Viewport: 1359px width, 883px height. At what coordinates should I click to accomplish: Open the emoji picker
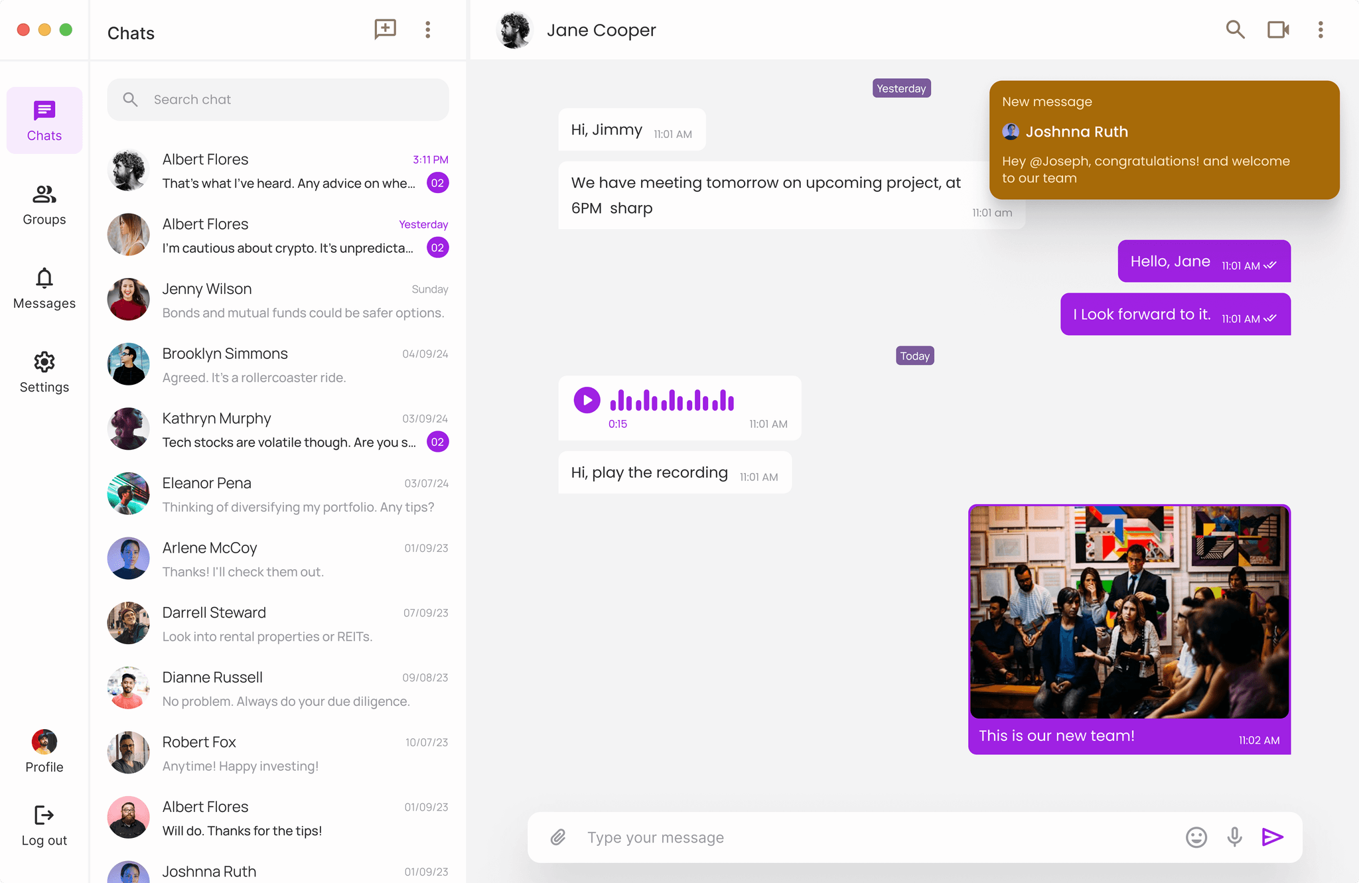click(1196, 837)
